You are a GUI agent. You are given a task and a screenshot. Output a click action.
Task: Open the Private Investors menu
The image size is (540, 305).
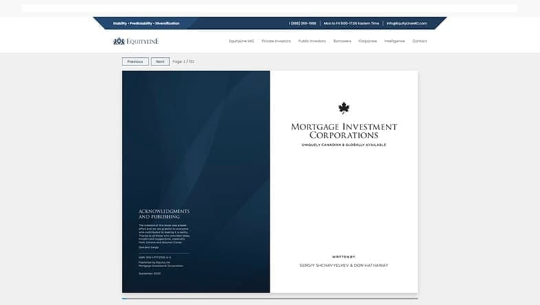(x=276, y=41)
